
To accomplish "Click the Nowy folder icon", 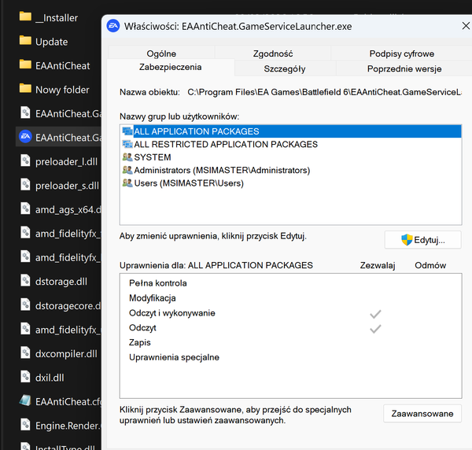I will 25,90.
